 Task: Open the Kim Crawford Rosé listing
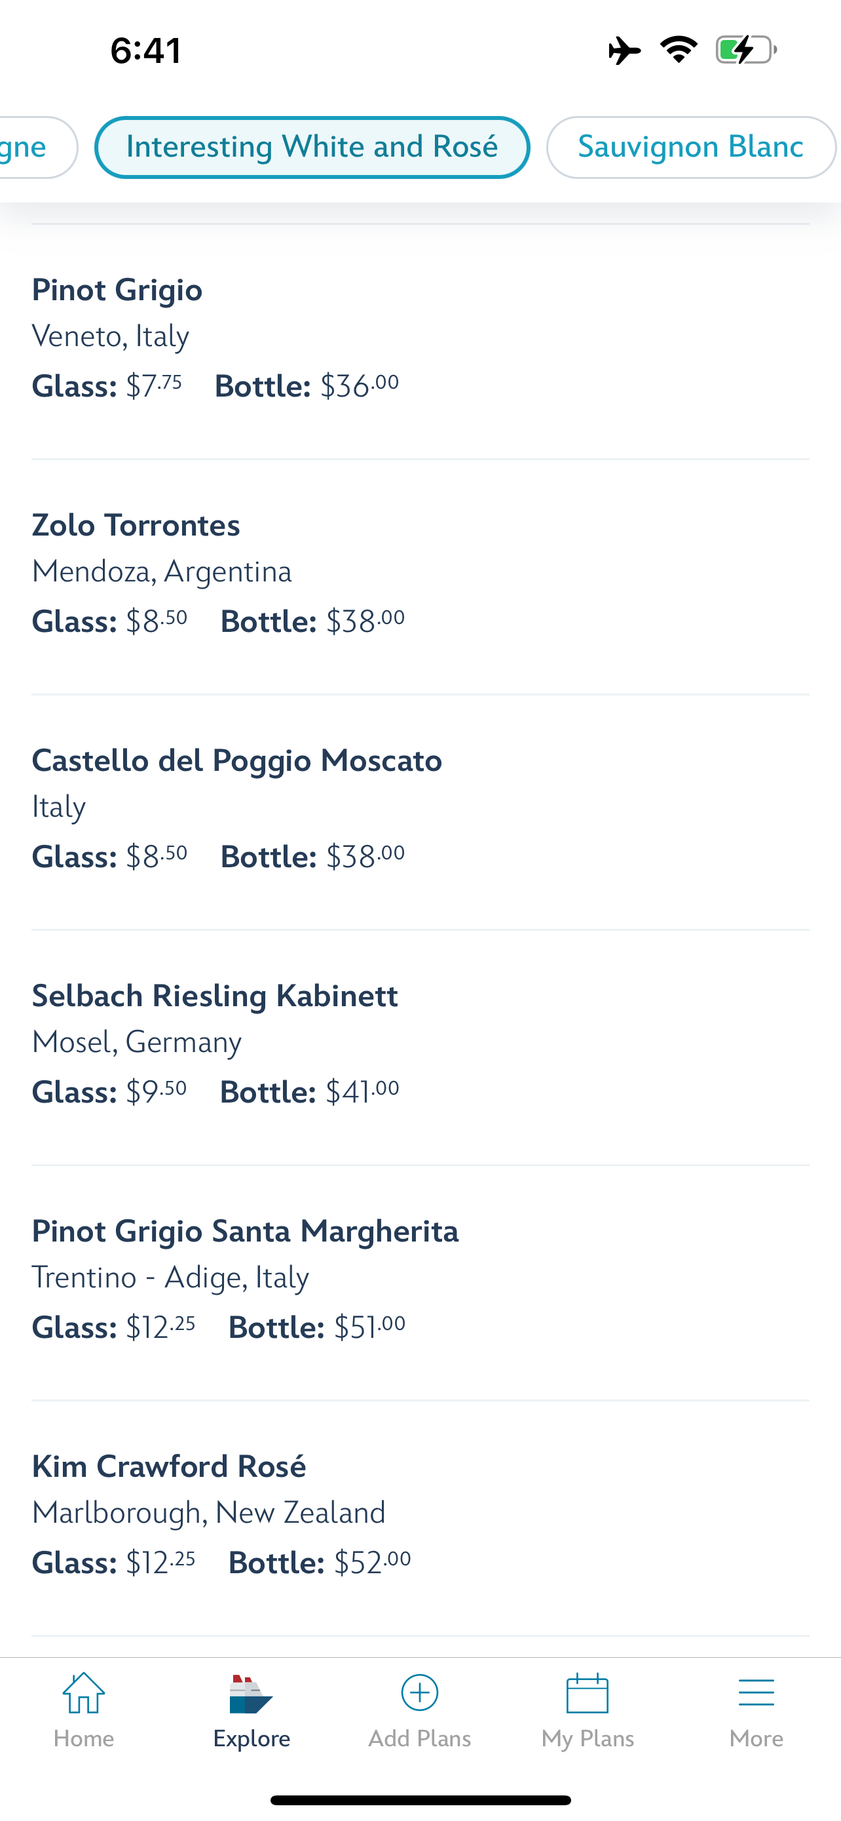(419, 1515)
